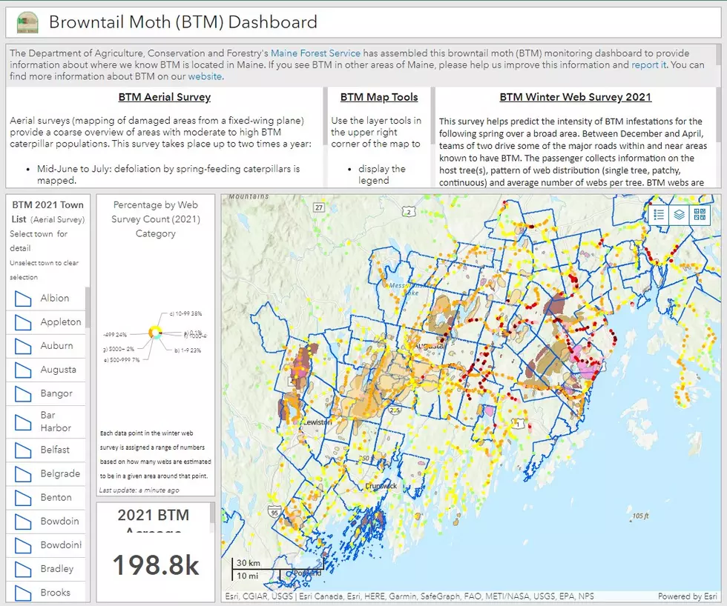Open the Maine Forest Service link

[x=315, y=53]
